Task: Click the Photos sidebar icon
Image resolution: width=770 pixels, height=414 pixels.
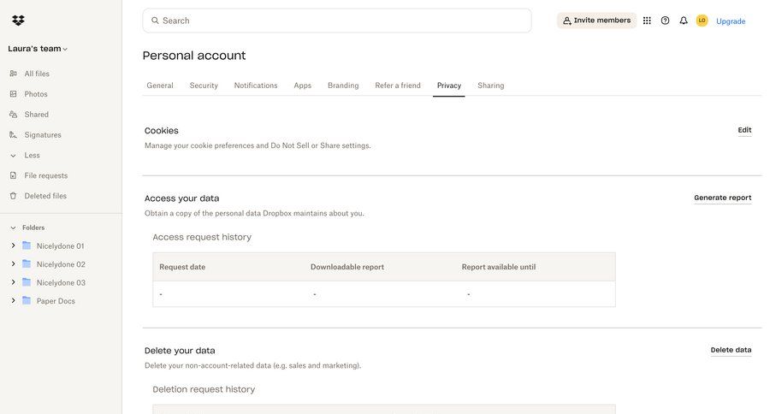Action: point(13,94)
